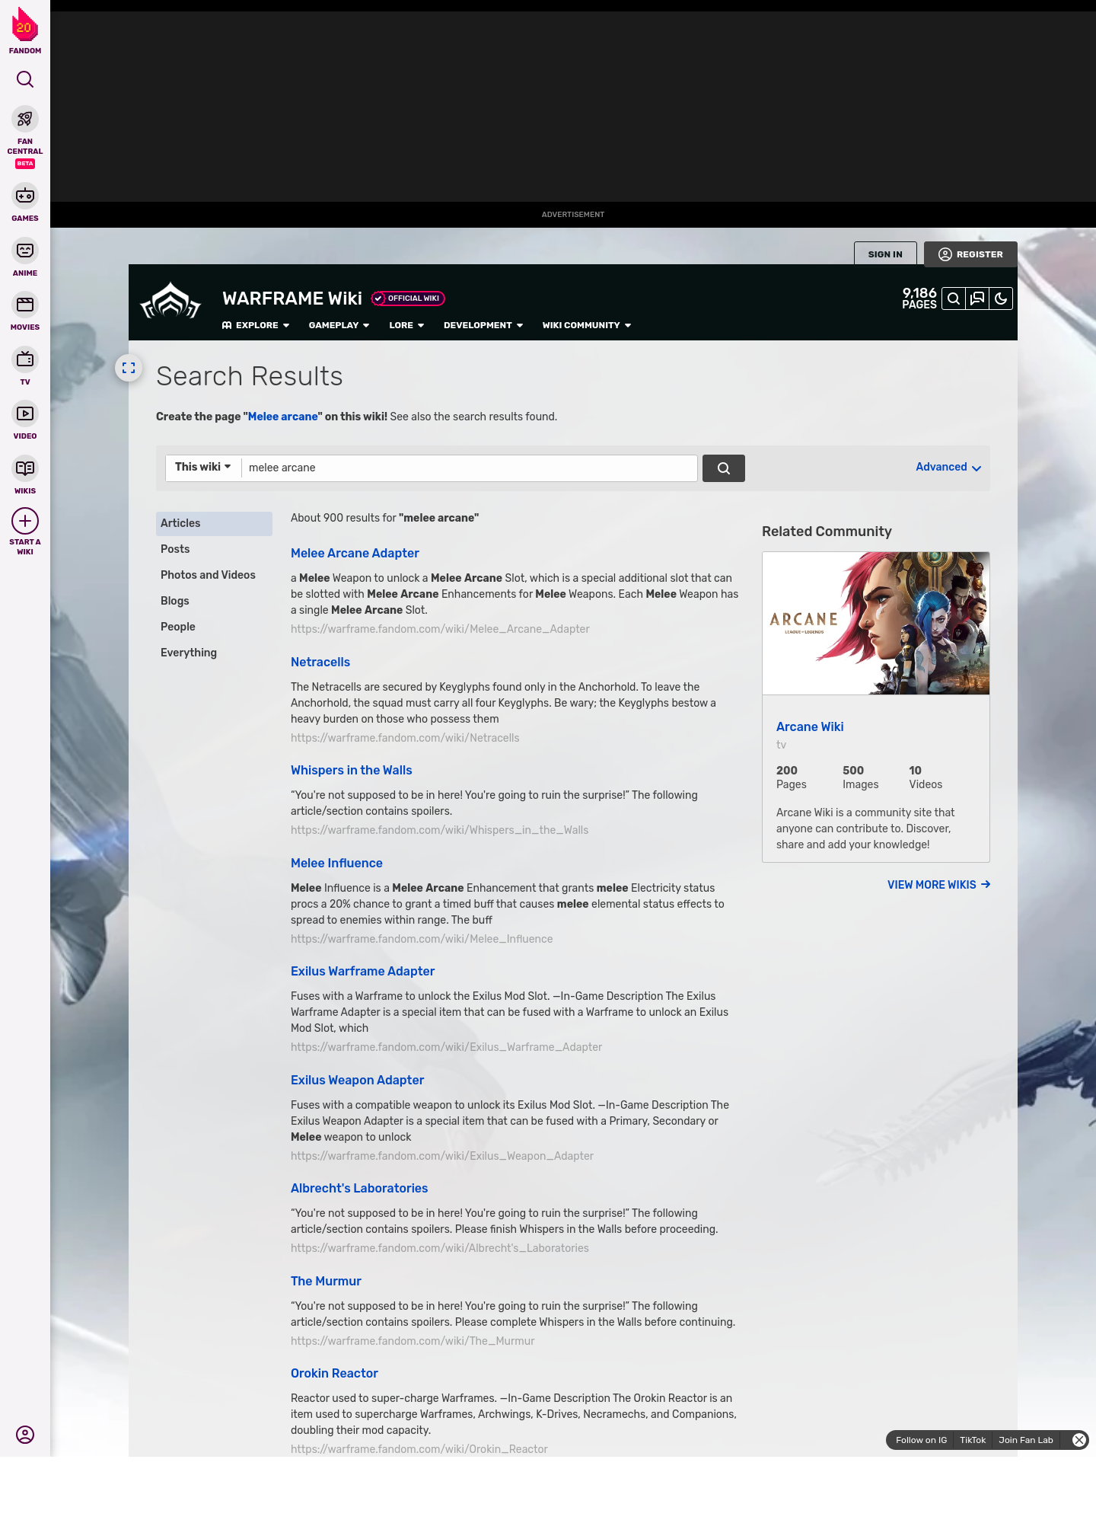Open Whispers in the Walls result
The height and width of the screenshot is (1523, 1096).
pyautogui.click(x=351, y=770)
